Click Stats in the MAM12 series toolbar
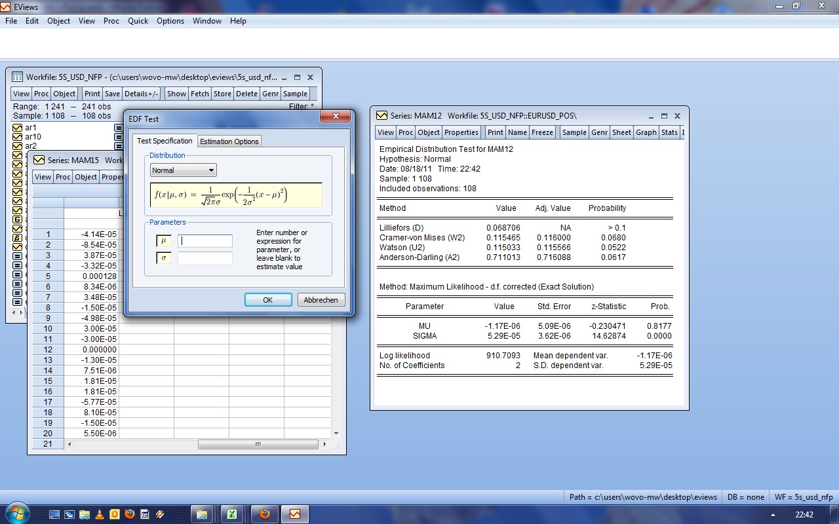Image resolution: width=839 pixels, height=524 pixels. click(669, 132)
